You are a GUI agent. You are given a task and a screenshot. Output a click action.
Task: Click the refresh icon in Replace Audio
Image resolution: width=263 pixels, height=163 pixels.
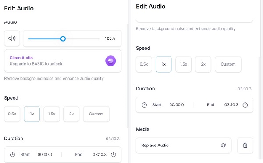(223, 146)
